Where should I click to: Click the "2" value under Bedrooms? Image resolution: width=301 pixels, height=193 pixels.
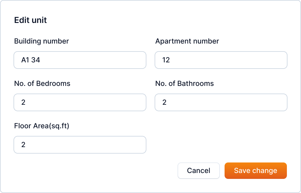pyautogui.click(x=23, y=102)
